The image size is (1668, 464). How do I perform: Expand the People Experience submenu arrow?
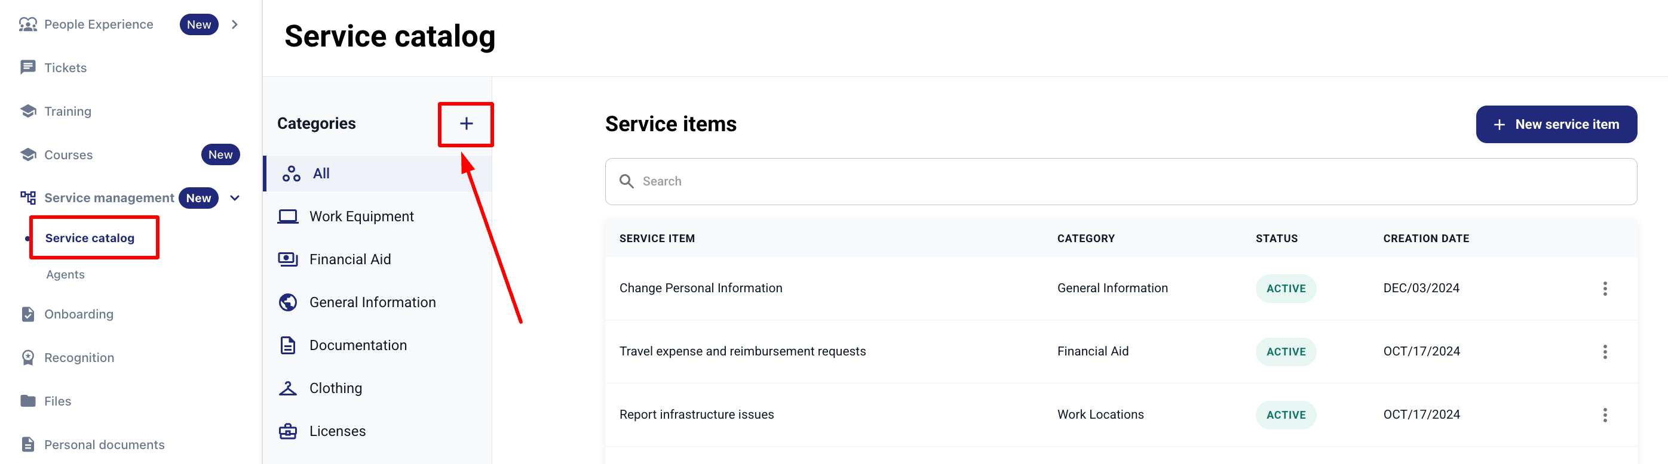tap(235, 24)
